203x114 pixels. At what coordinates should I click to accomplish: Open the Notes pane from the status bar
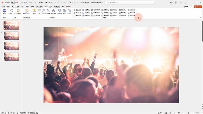point(160,113)
